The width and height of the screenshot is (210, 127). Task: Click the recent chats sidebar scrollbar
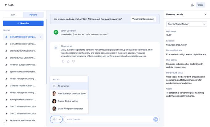(46, 52)
